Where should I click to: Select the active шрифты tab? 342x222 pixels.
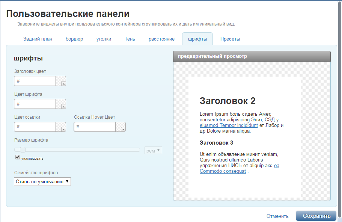tap(197, 39)
